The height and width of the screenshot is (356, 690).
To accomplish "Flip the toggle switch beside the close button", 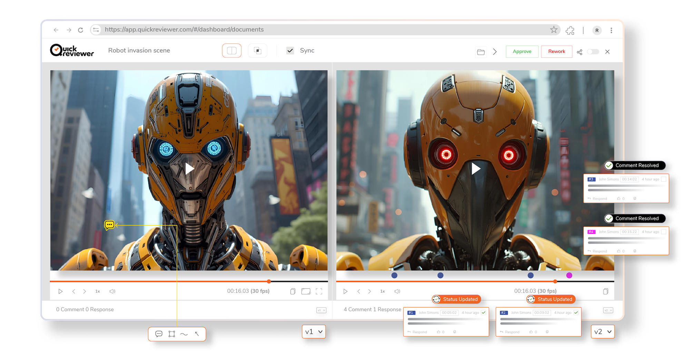I will pos(593,51).
